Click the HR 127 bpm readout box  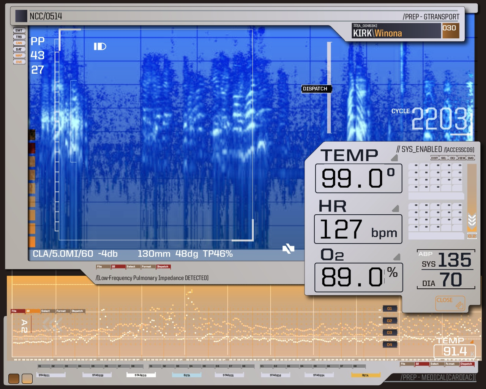[x=358, y=229]
